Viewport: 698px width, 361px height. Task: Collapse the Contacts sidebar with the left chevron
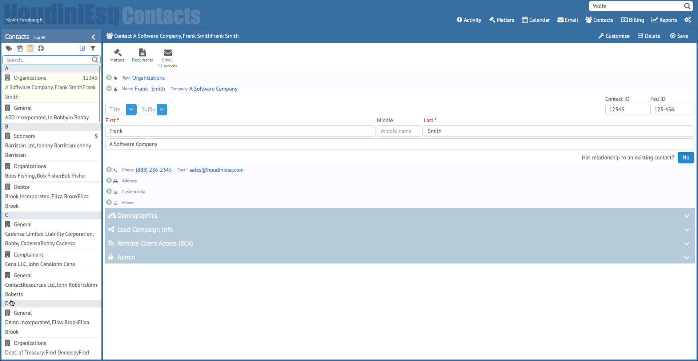[93, 37]
